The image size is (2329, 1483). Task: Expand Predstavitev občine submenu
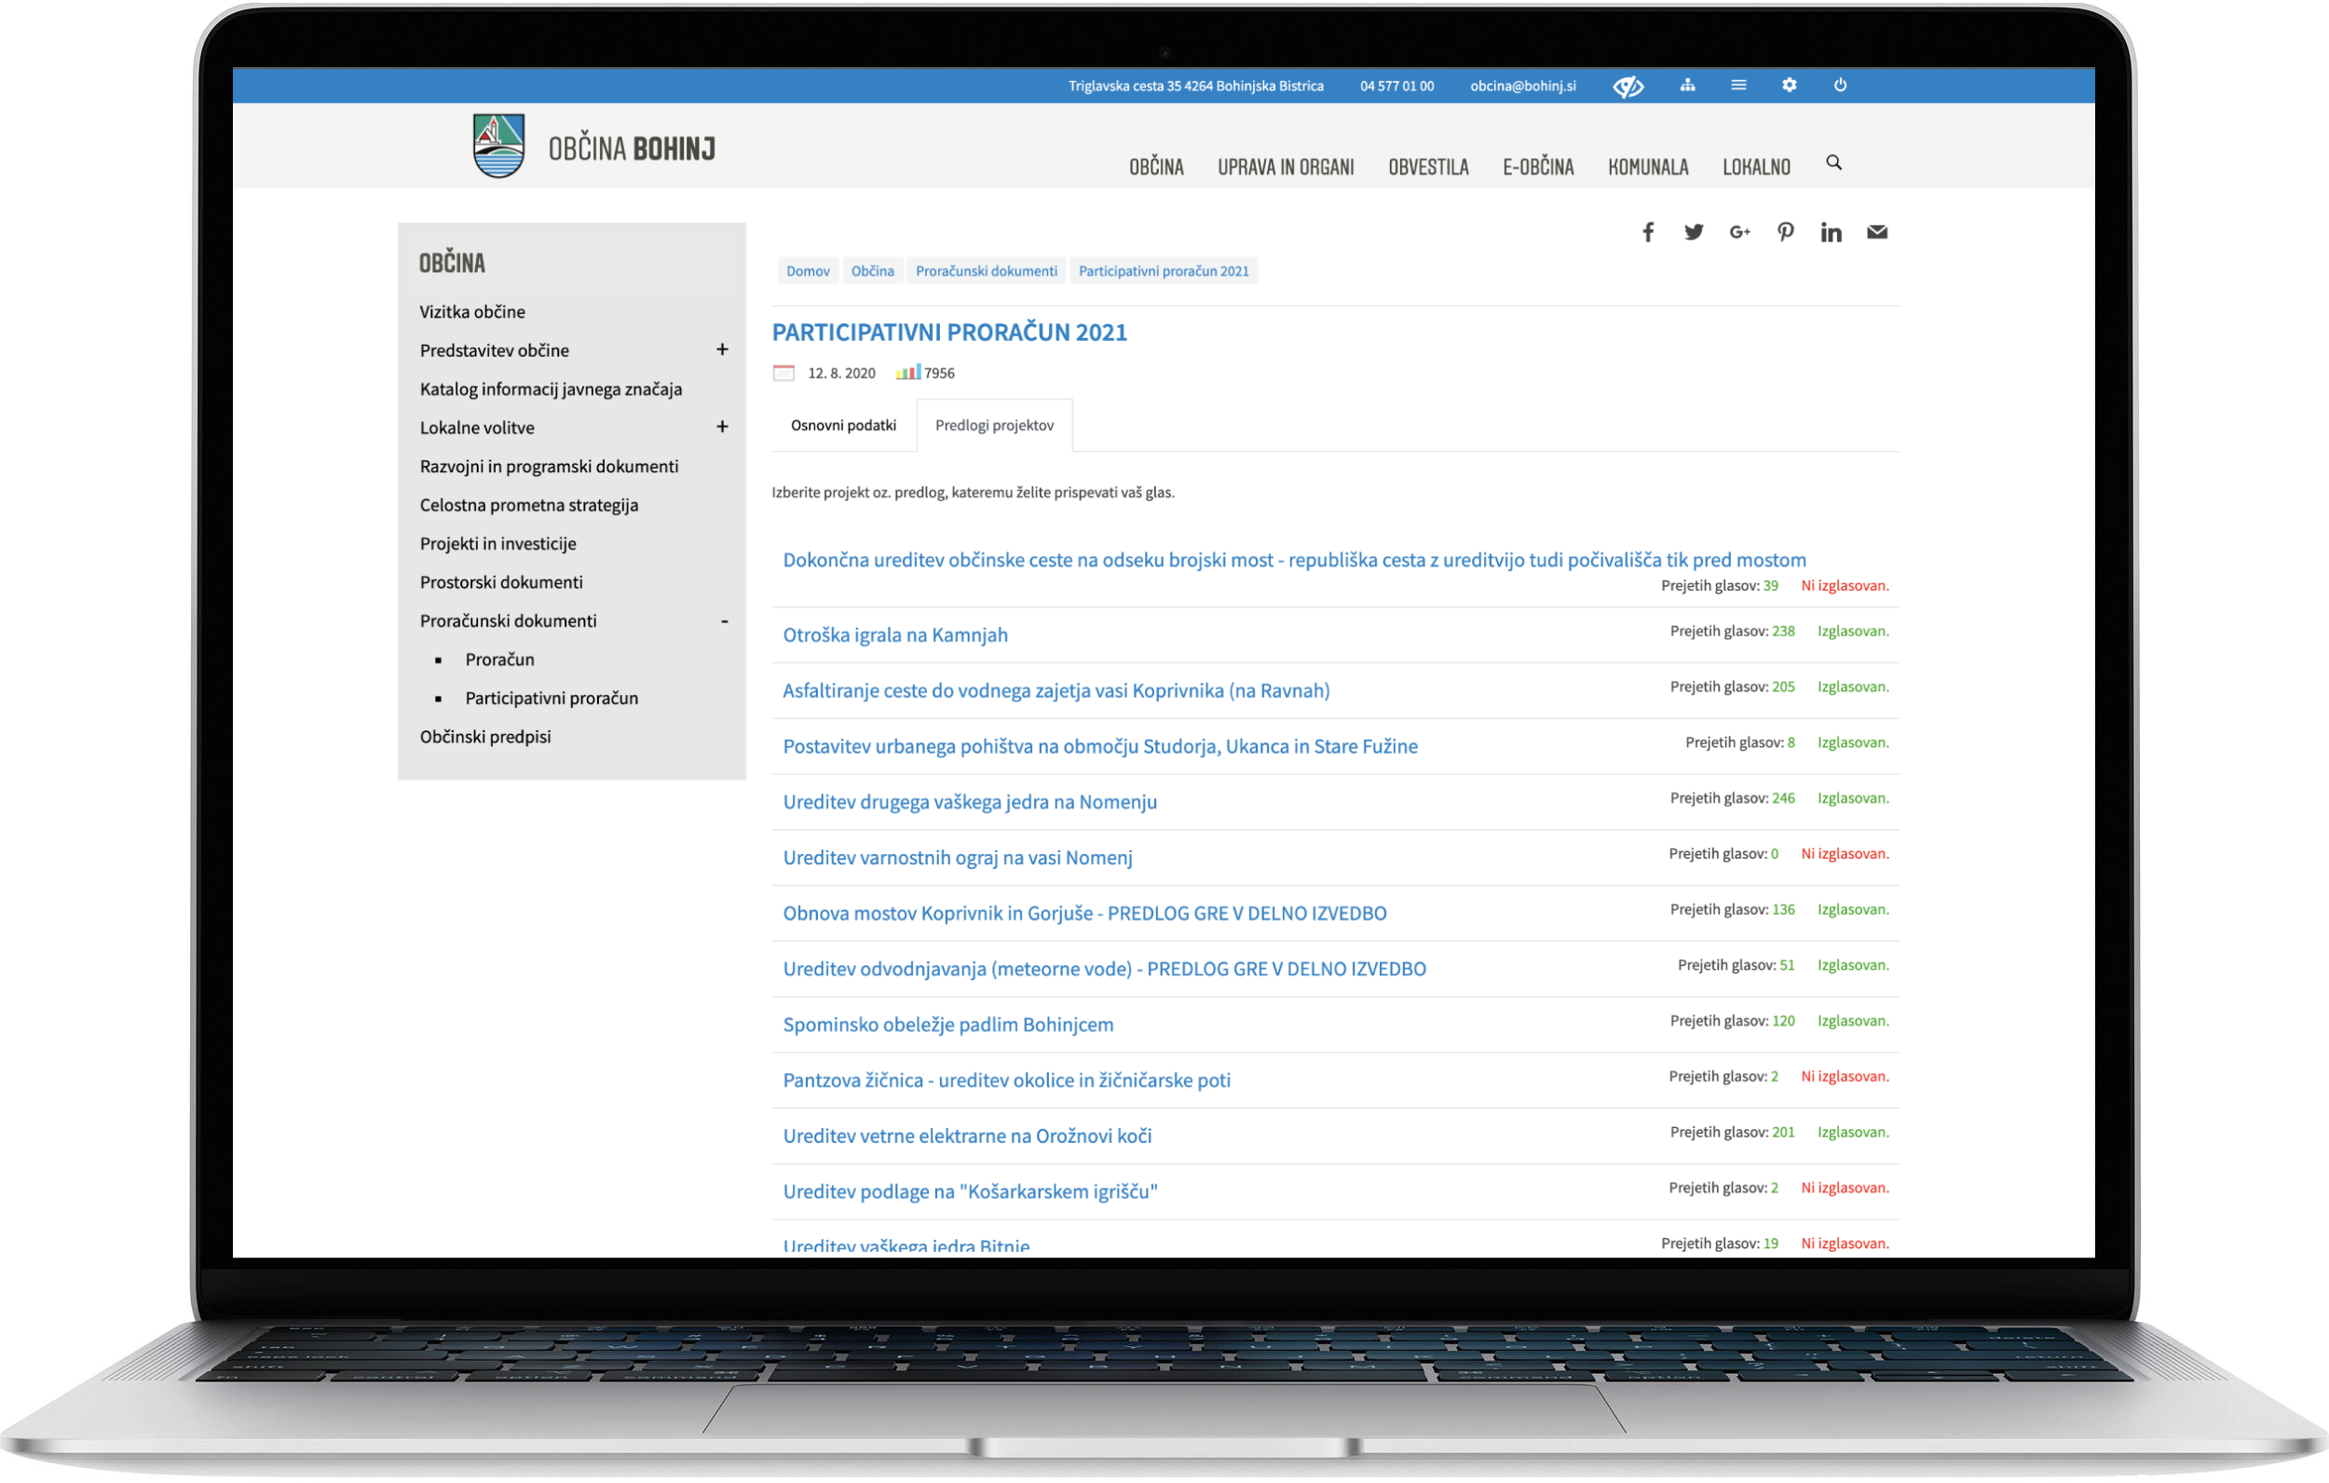(x=722, y=349)
